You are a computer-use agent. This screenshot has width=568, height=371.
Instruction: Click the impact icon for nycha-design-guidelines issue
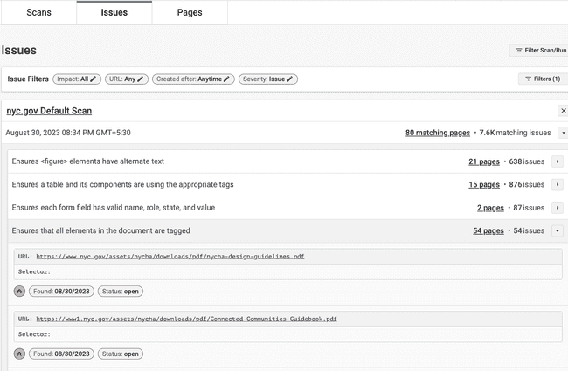(19, 292)
